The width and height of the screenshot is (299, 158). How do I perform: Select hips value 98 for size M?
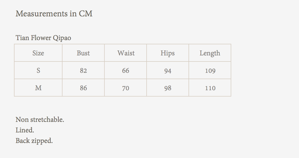point(168,88)
